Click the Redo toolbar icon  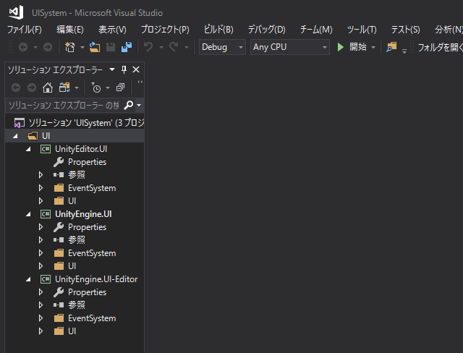click(174, 47)
